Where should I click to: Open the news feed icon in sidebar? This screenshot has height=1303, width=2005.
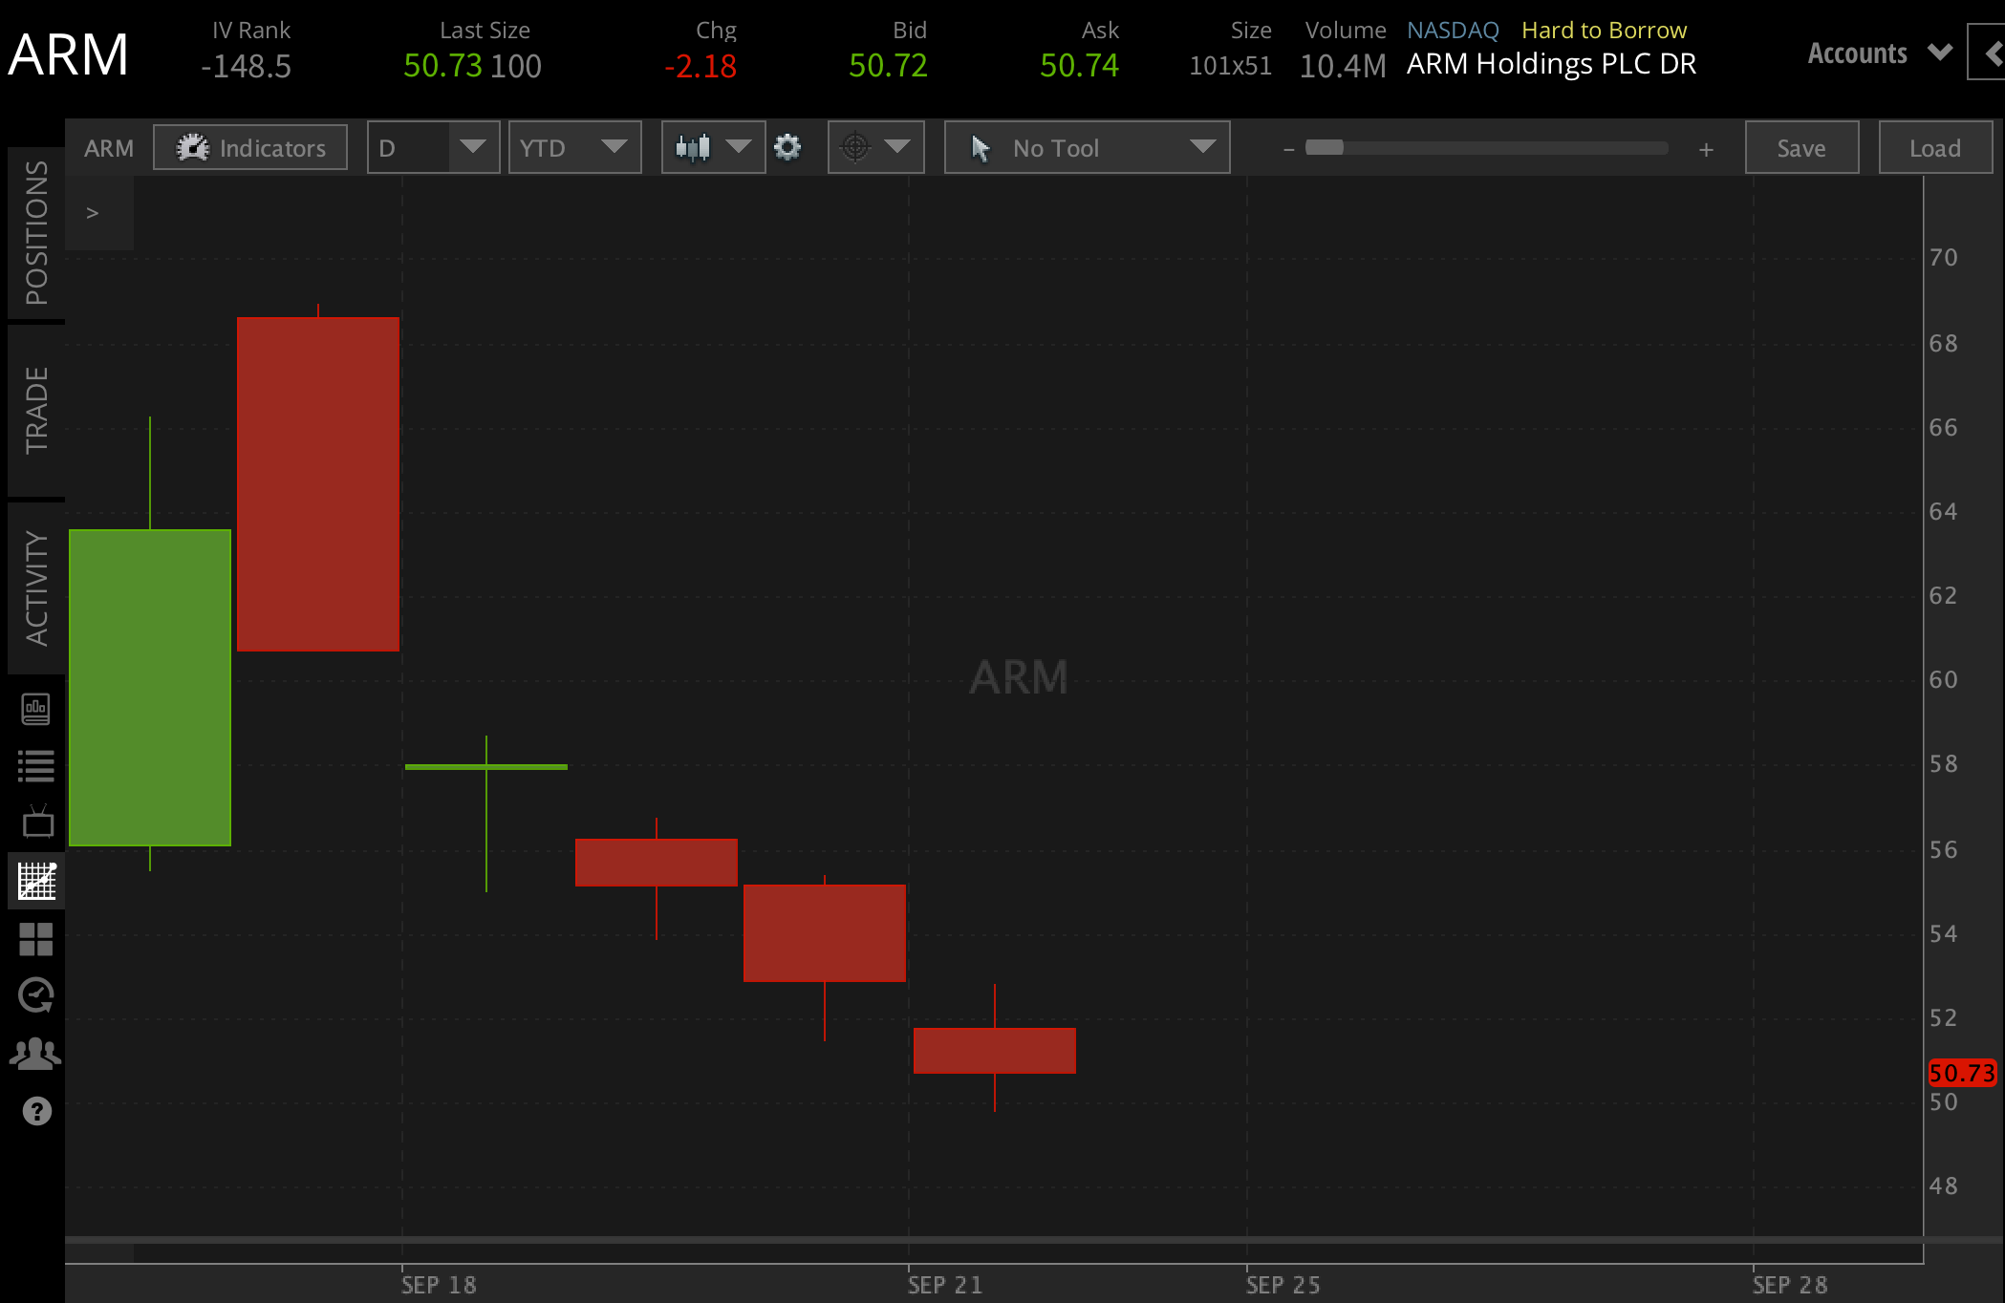[36, 709]
